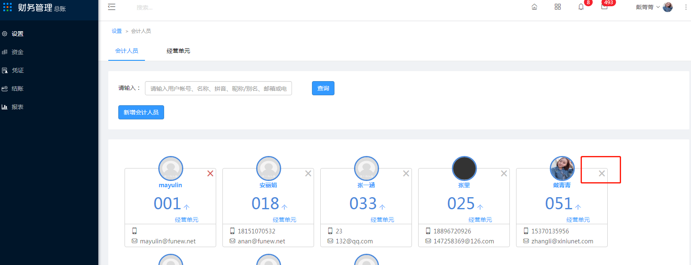Open 经营单元 link on mayulin card
Viewport: 691px width, 265px height.
(187, 220)
